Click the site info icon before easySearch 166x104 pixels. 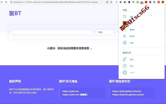[11, 2]
